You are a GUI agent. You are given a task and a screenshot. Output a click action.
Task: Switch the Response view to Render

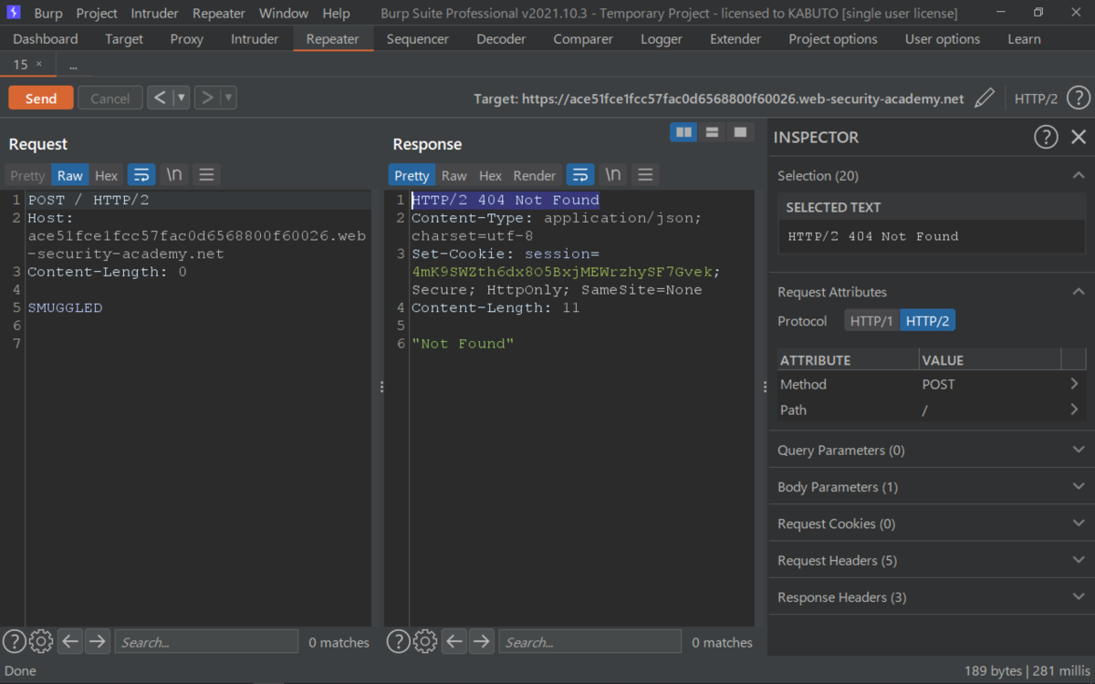[x=535, y=175]
